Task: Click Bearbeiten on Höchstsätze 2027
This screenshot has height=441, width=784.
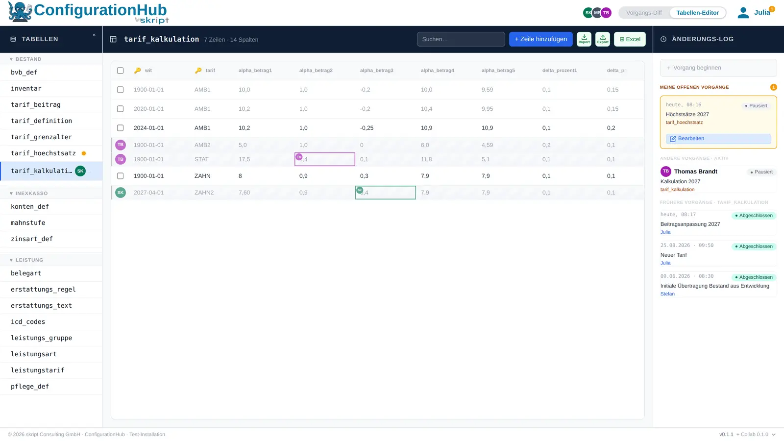Action: tap(718, 139)
